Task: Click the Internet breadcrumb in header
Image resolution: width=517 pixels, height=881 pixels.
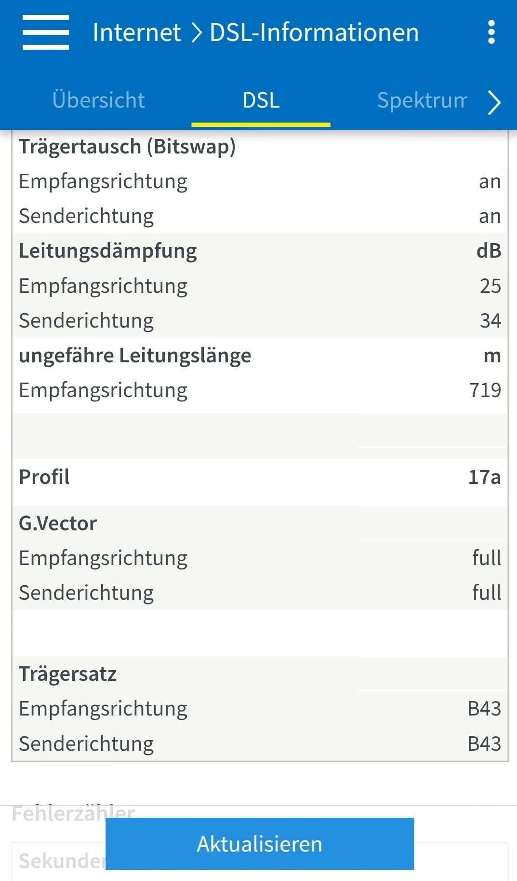Action: coord(137,33)
